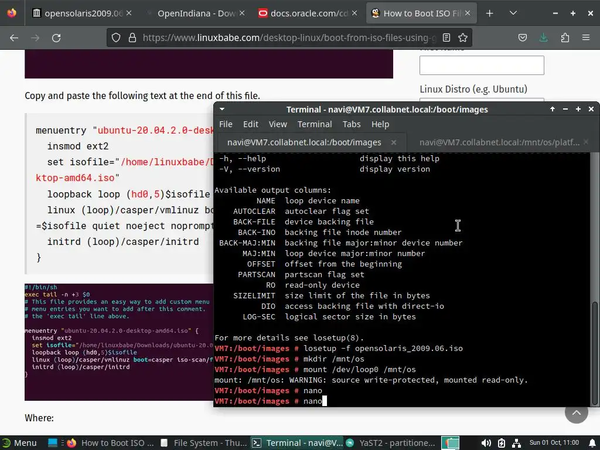Click the workspace switcher in the taskbar
Image resolution: width=600 pixels, height=450 pixels.
[451, 443]
